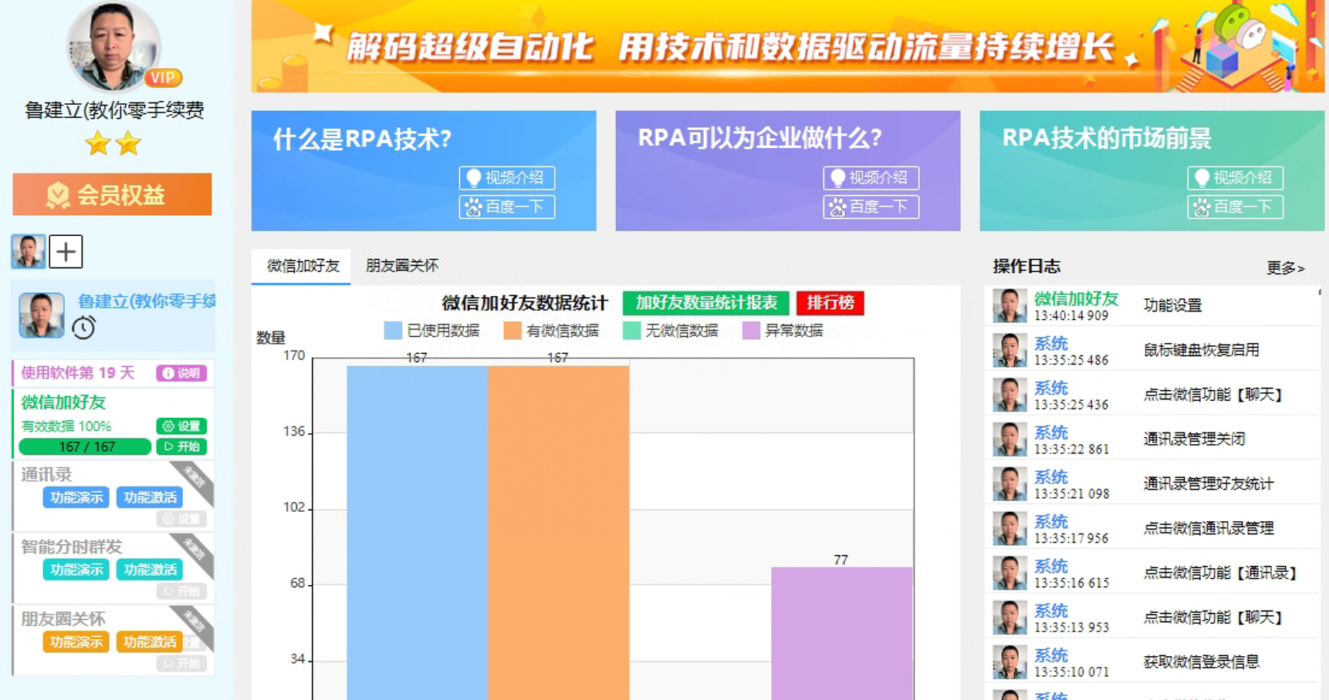Switch to the 微信加好友 tab

pos(302,266)
